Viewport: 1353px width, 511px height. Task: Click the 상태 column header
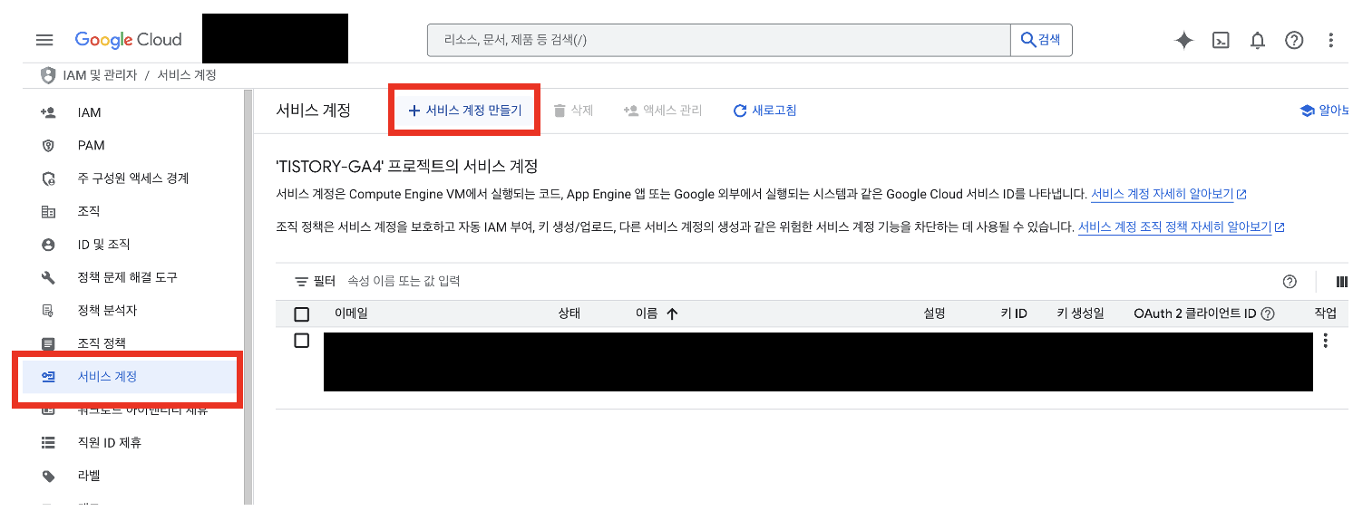pos(569,313)
